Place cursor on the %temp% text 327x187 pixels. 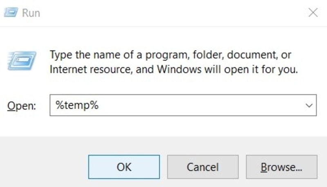77,105
